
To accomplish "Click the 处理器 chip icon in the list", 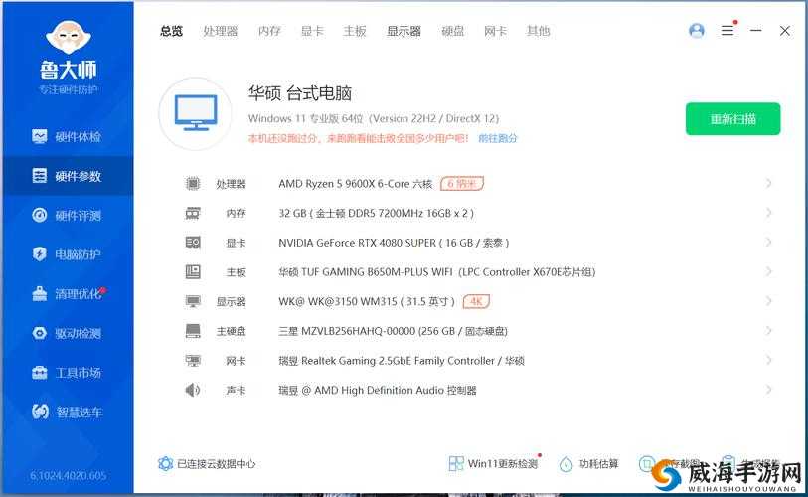I will click(x=193, y=184).
